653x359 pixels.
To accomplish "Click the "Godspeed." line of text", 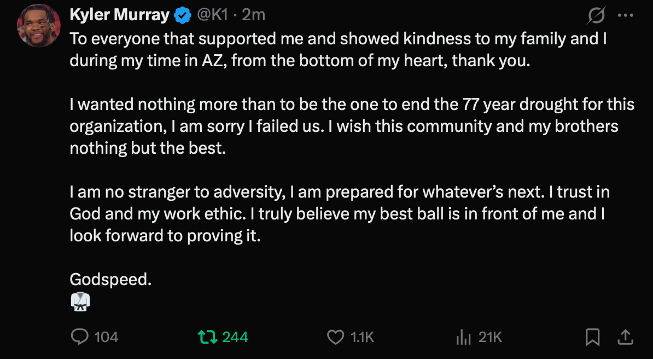I will pos(110,279).
